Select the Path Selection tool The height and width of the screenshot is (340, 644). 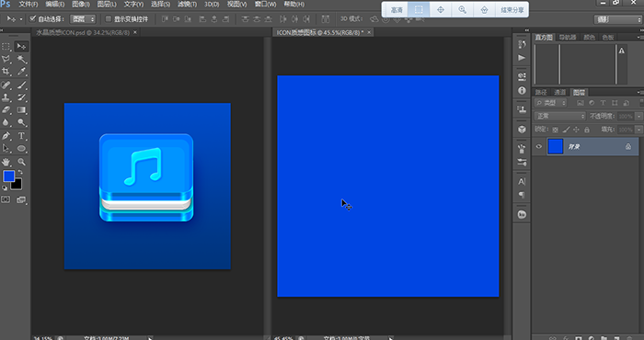point(6,148)
